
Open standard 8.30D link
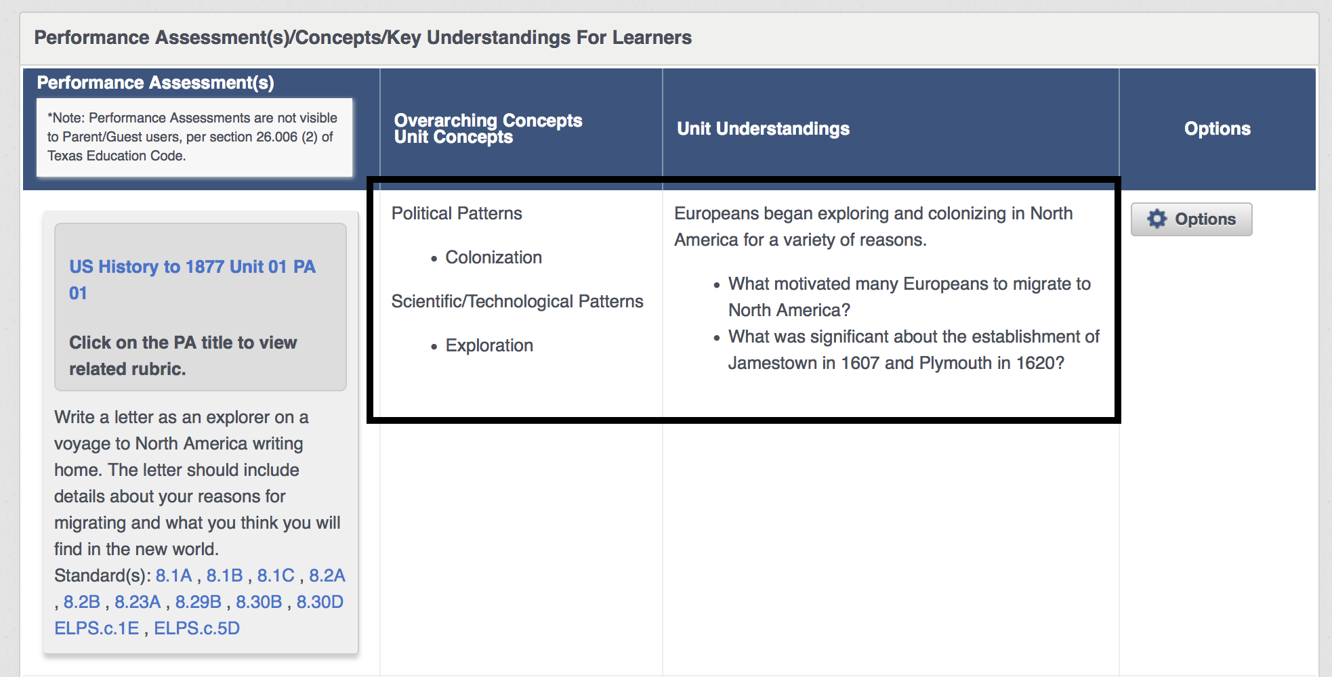click(x=320, y=602)
